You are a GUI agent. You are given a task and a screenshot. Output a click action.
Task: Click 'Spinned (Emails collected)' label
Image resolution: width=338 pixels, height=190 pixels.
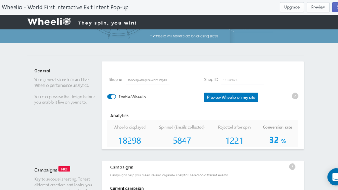182,128
